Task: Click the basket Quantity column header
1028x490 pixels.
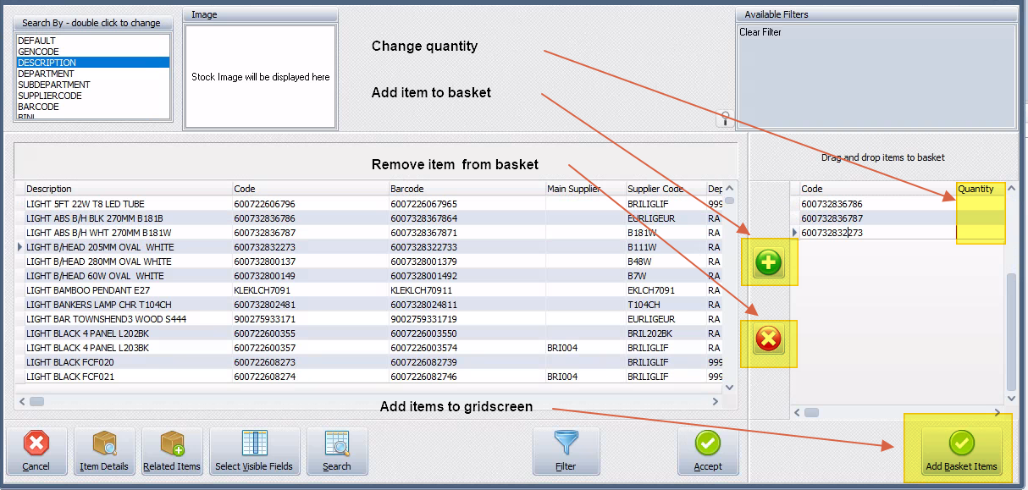Action: click(981, 189)
